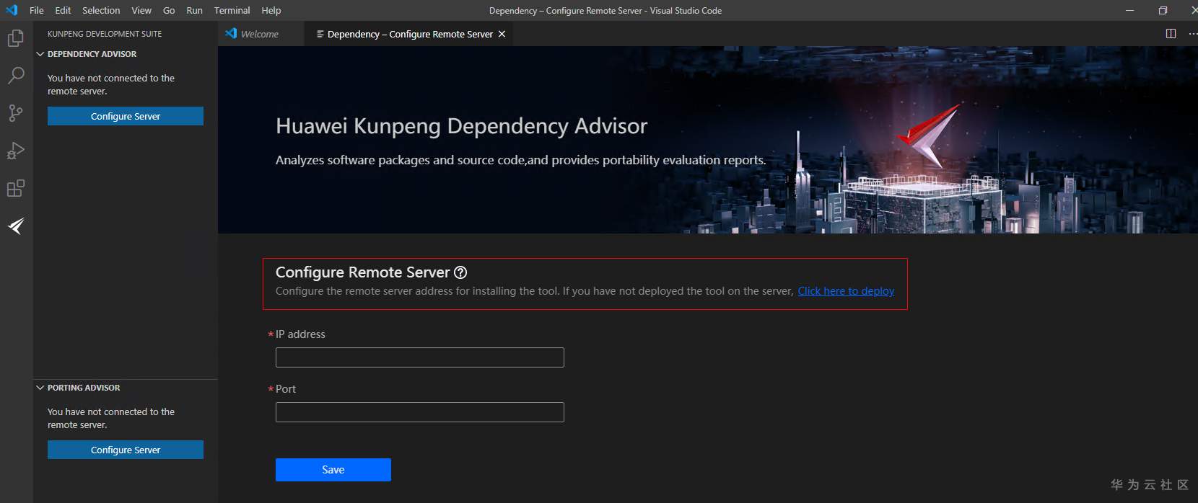Switch to the Welcome tab
The width and height of the screenshot is (1198, 503).
click(x=261, y=34)
